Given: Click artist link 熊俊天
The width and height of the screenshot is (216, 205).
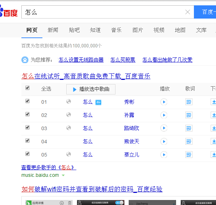Looking at the screenshot, I should [x=132, y=142].
